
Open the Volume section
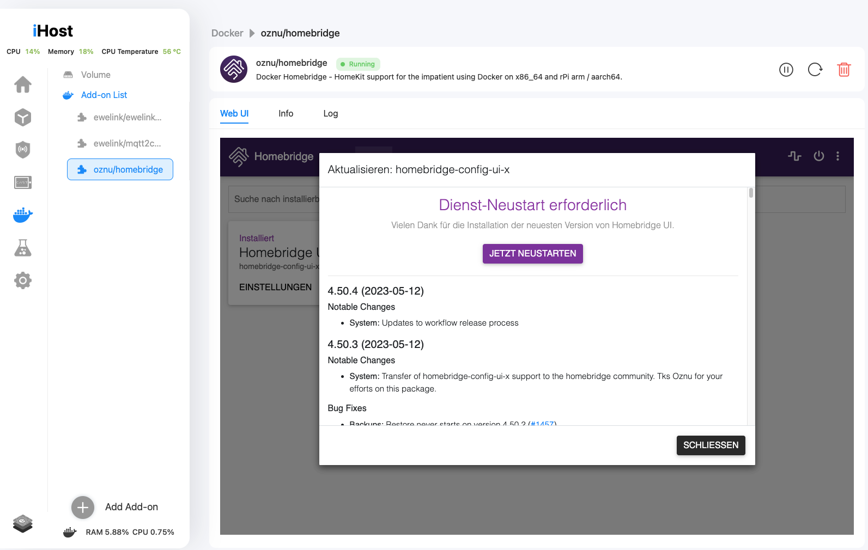95,75
